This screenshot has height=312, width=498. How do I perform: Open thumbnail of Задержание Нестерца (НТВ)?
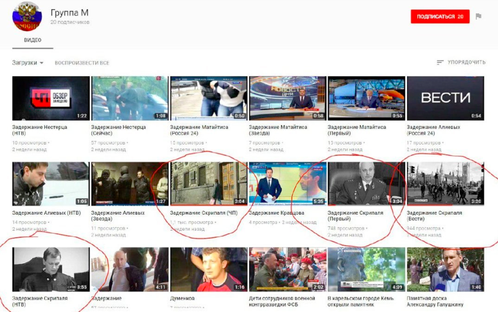[x=51, y=98]
